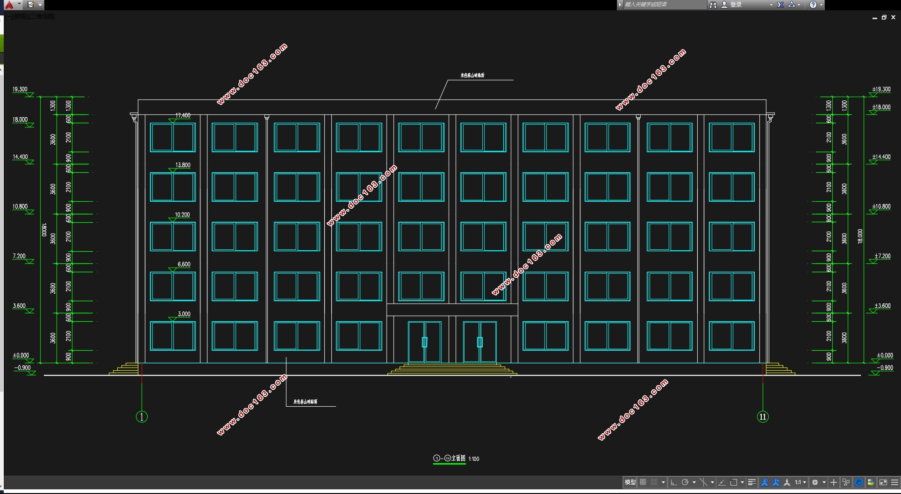Open status bar customization menu icon

click(895, 482)
